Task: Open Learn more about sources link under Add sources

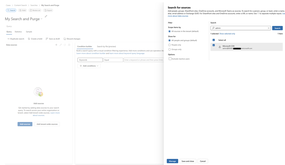Action: point(55,113)
